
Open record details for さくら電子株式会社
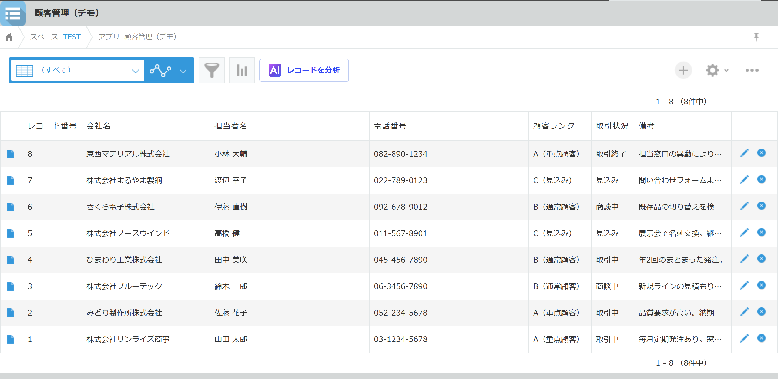coord(10,207)
